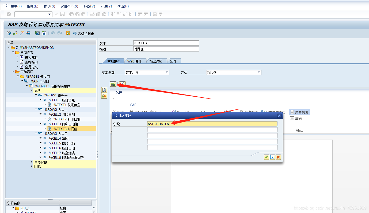Click the Help question-mark icon
The width and height of the screenshot is (369, 213).
(155, 14)
